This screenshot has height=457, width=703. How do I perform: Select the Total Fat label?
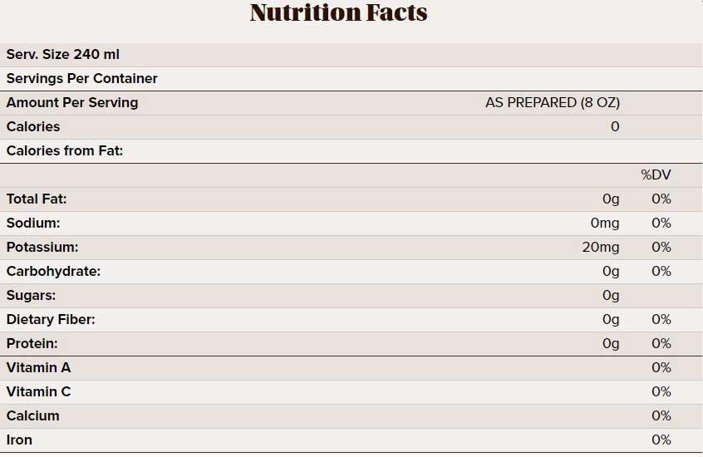37,199
